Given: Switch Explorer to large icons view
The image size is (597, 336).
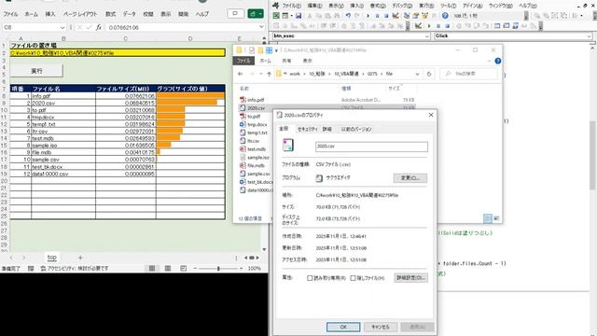Looking at the screenshot, I should coord(496,218).
